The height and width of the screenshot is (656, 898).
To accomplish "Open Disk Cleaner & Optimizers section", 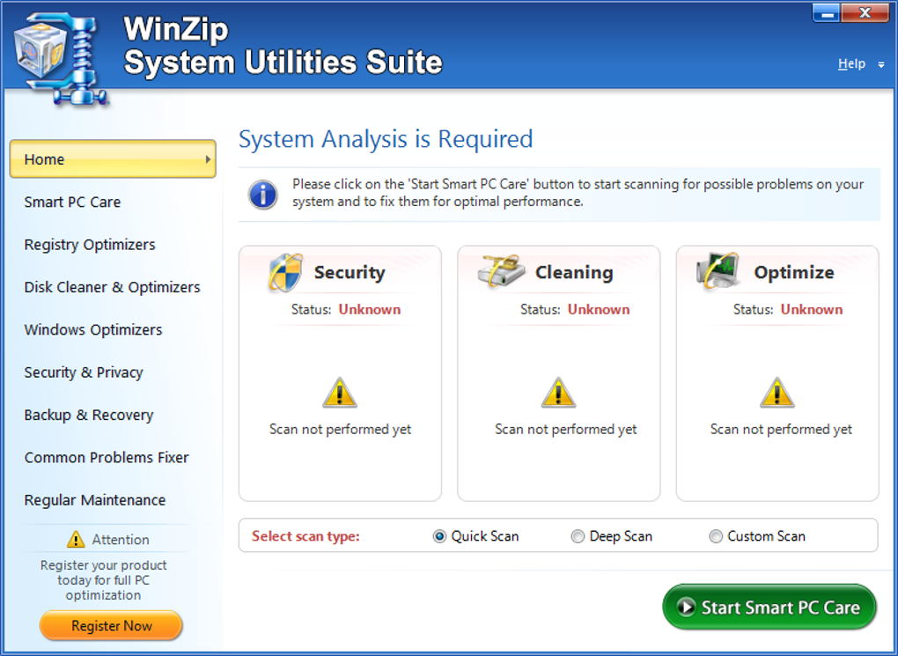I will (x=113, y=287).
